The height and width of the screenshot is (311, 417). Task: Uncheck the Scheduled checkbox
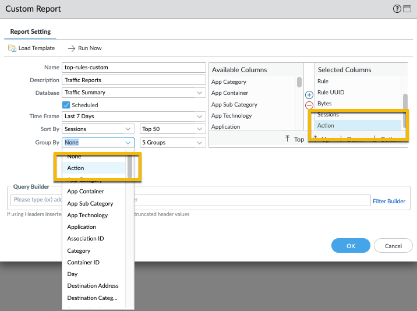pyautogui.click(x=66, y=105)
